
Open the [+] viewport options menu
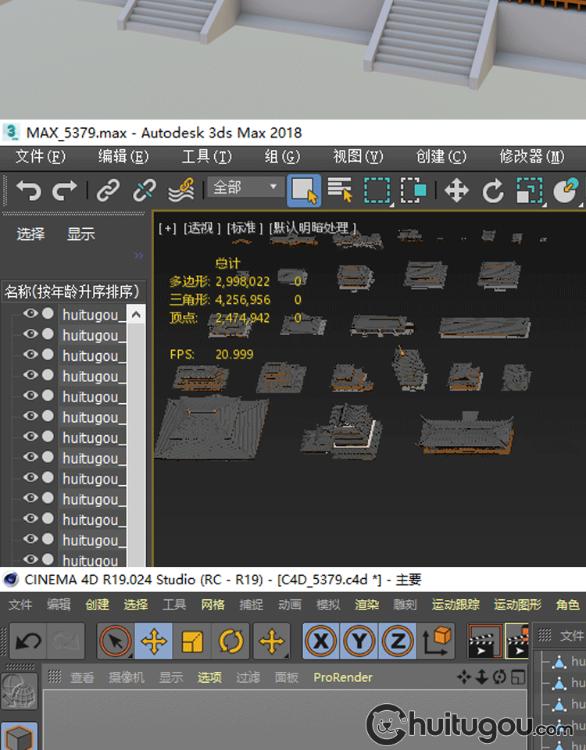tap(167, 228)
